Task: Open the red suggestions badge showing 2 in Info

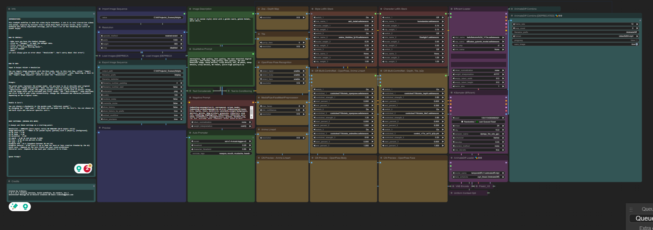Action: pos(87,168)
